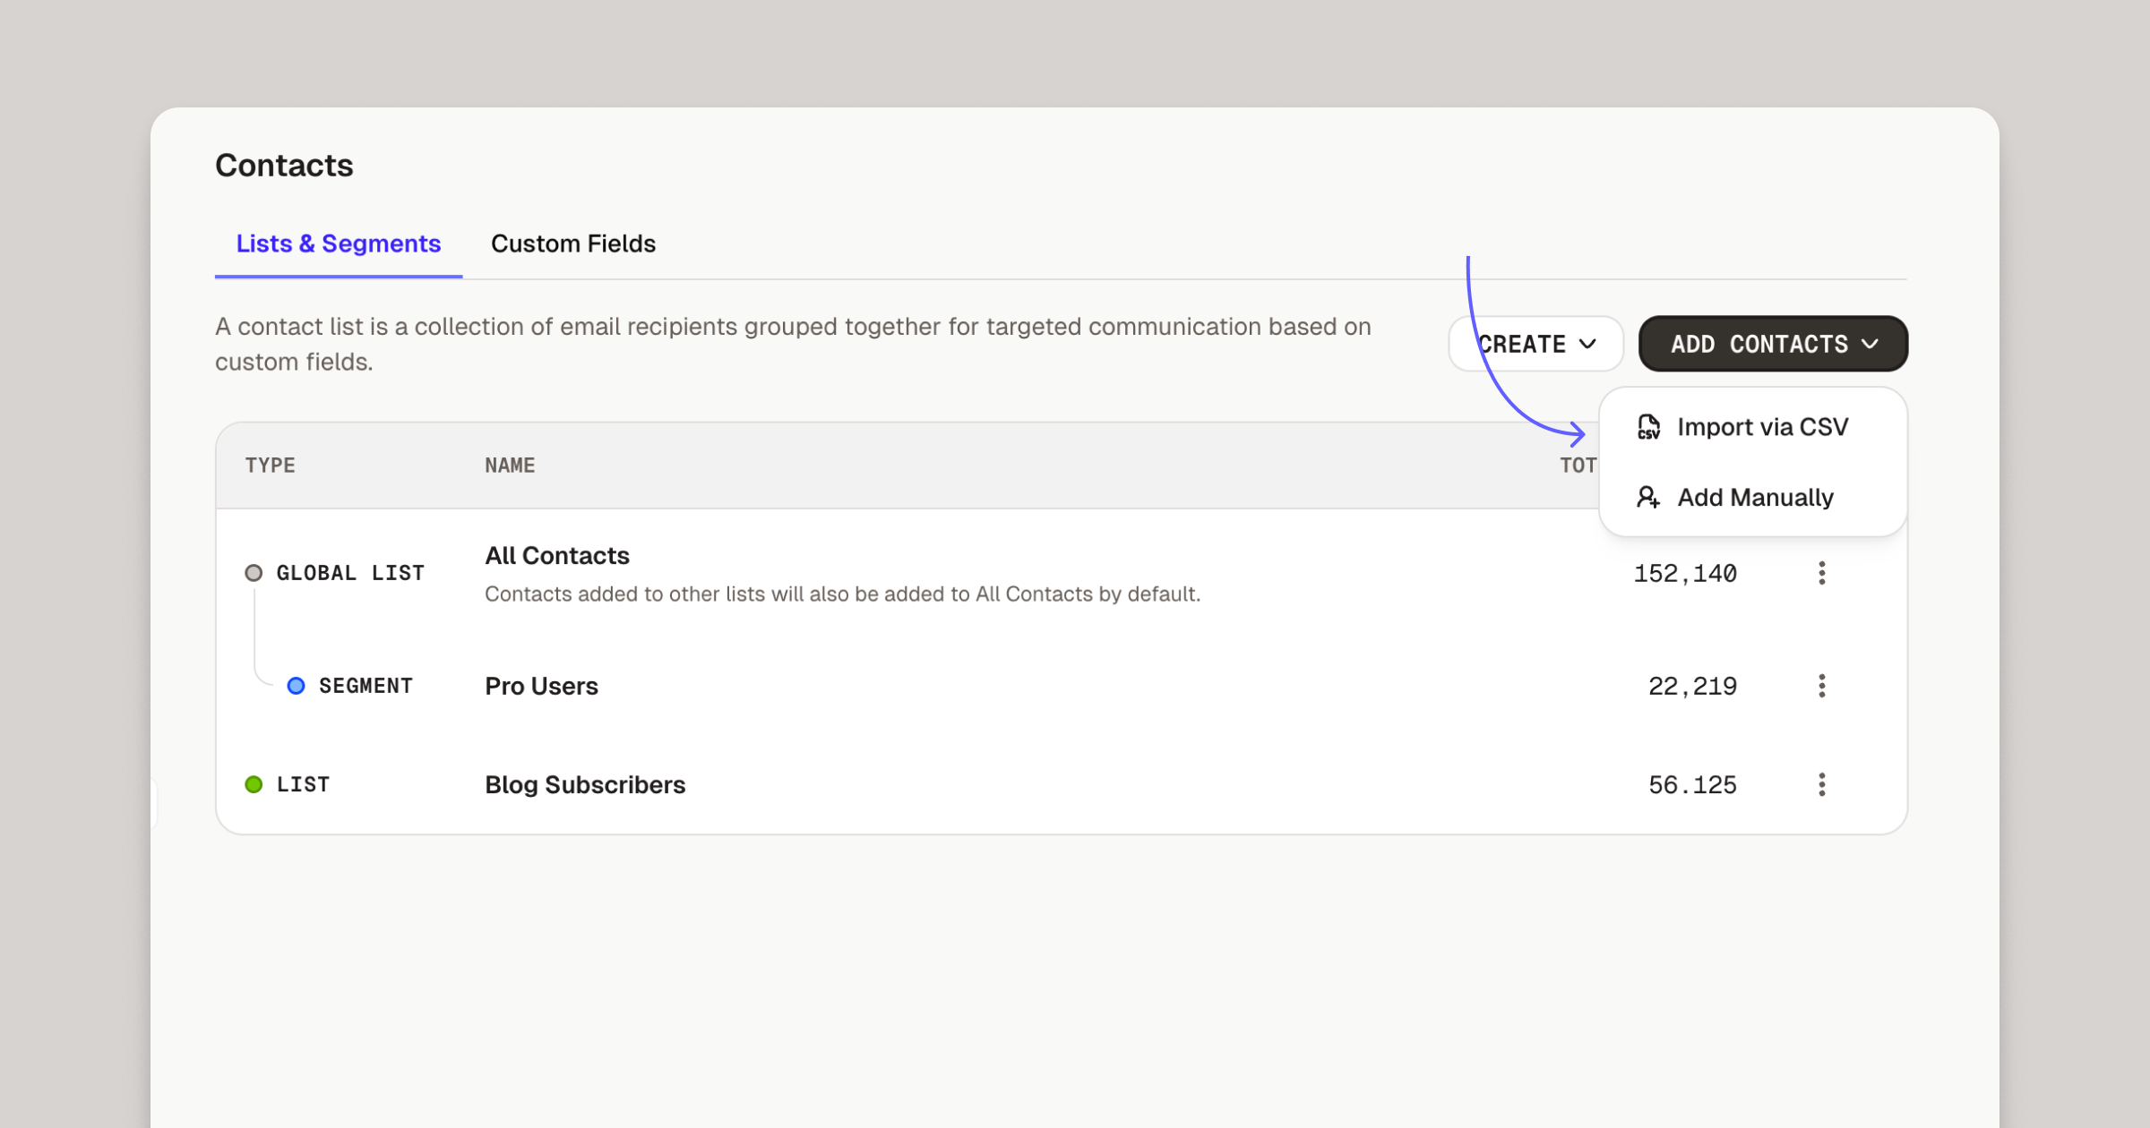
Task: Click the Blog Subscribers list name
Action: (584, 784)
